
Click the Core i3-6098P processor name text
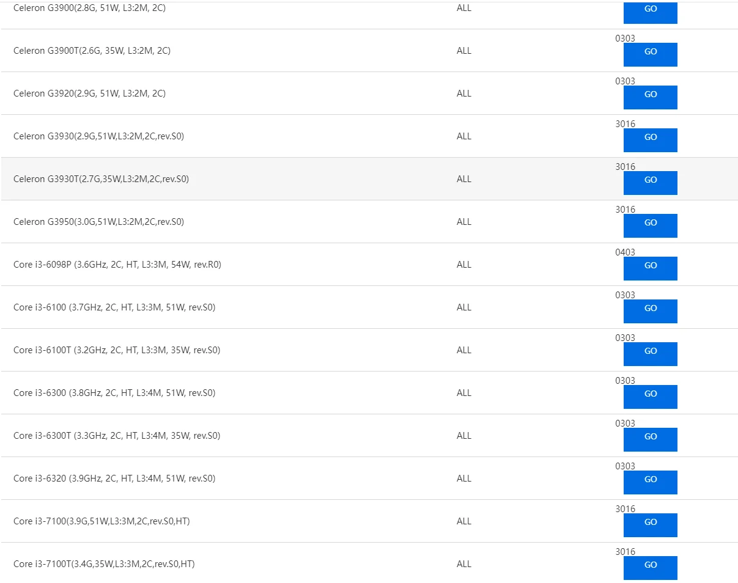[117, 265]
